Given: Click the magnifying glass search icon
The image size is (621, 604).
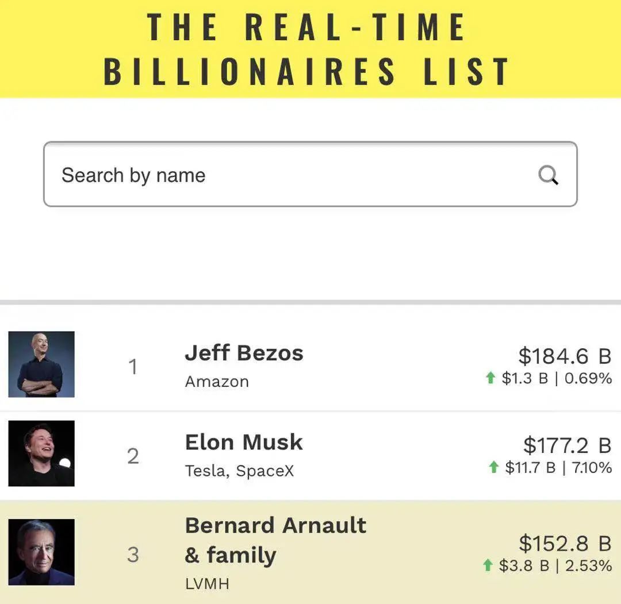Looking at the screenshot, I should [548, 175].
